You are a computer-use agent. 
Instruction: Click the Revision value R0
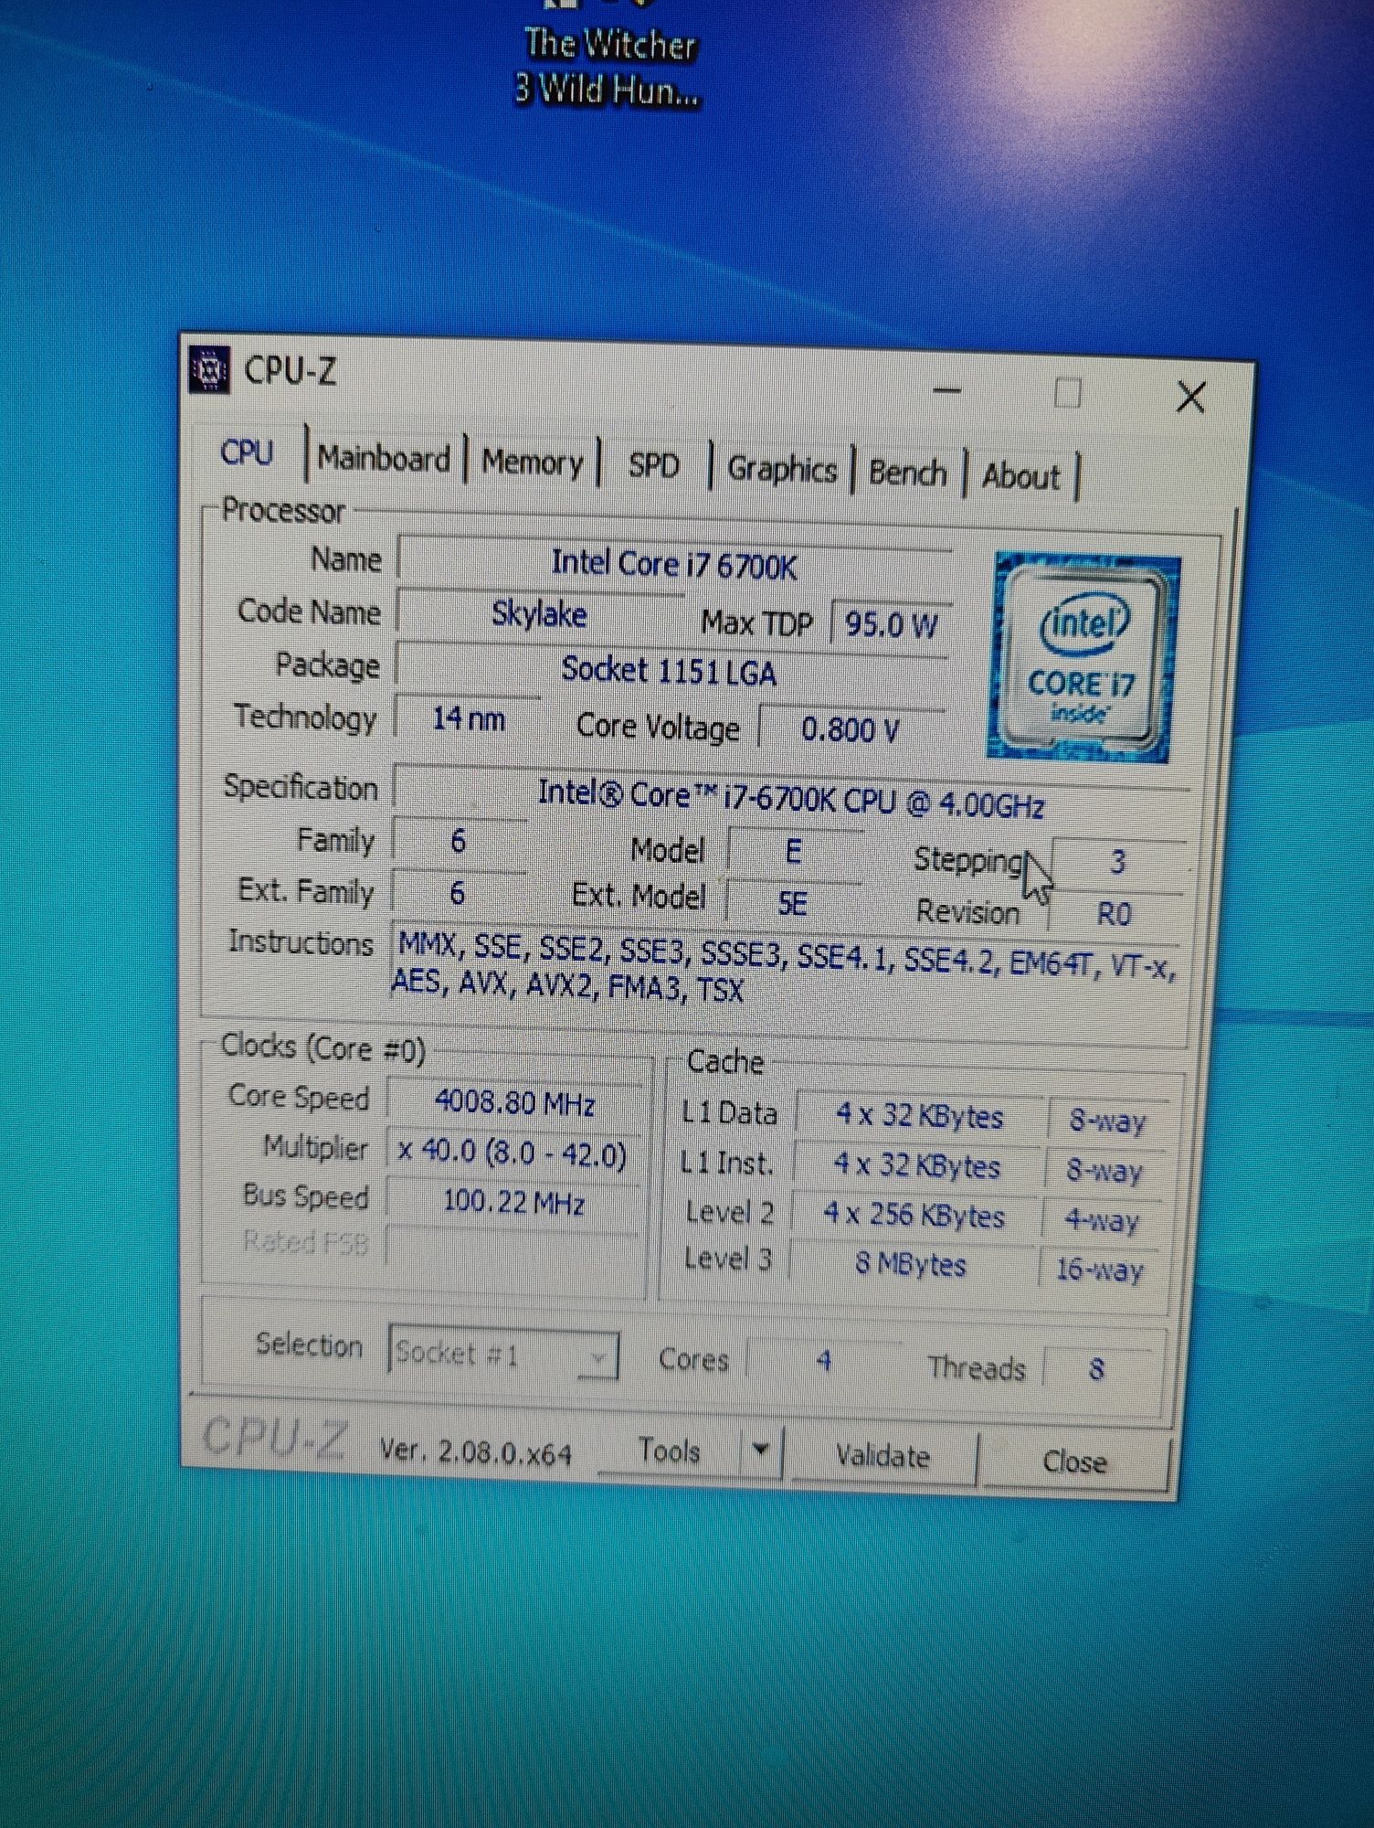pos(1115,914)
